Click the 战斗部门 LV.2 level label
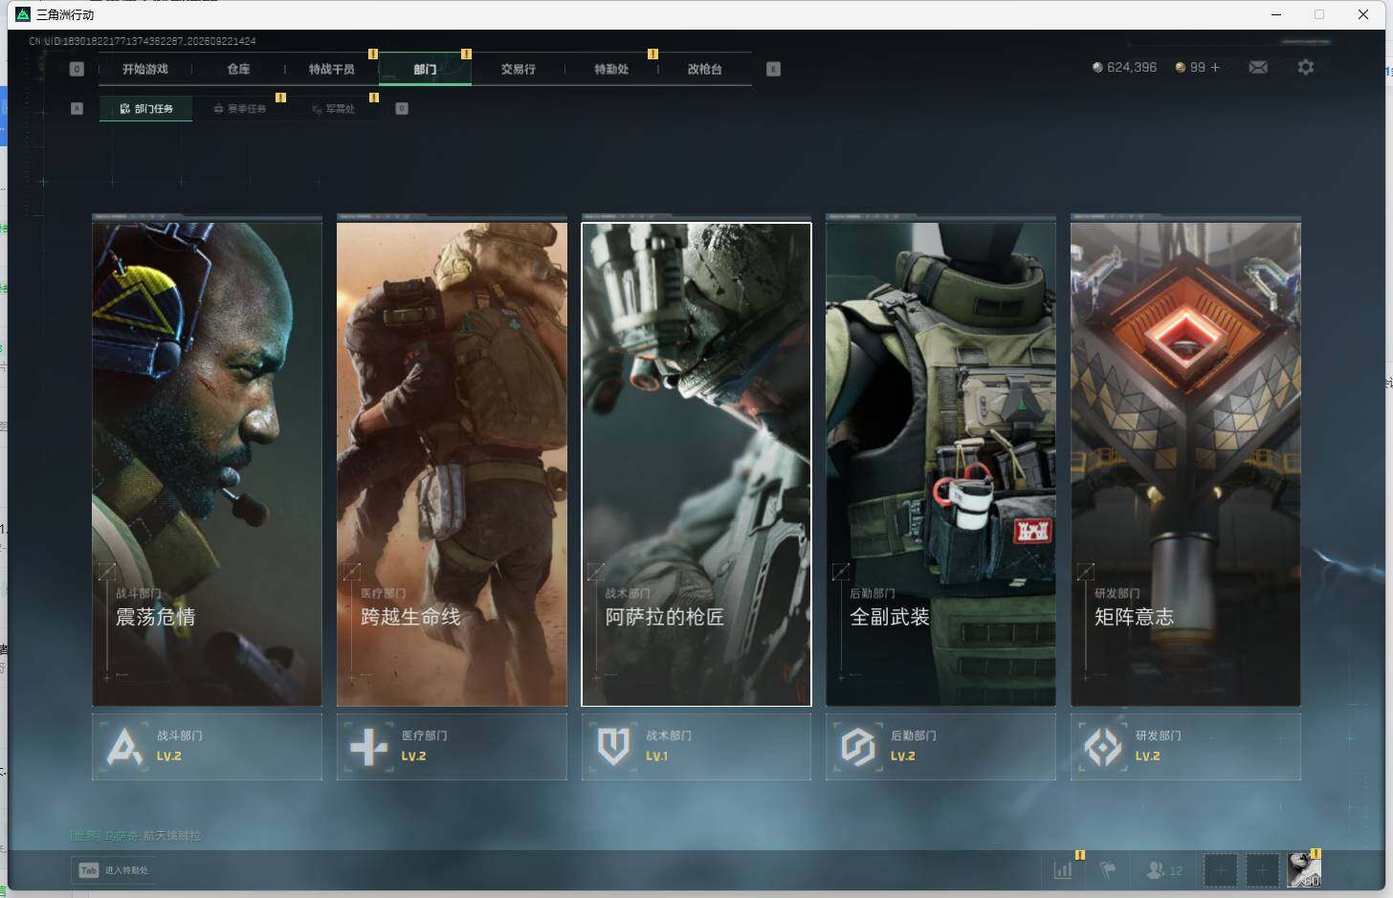The height and width of the screenshot is (898, 1393). (x=169, y=756)
